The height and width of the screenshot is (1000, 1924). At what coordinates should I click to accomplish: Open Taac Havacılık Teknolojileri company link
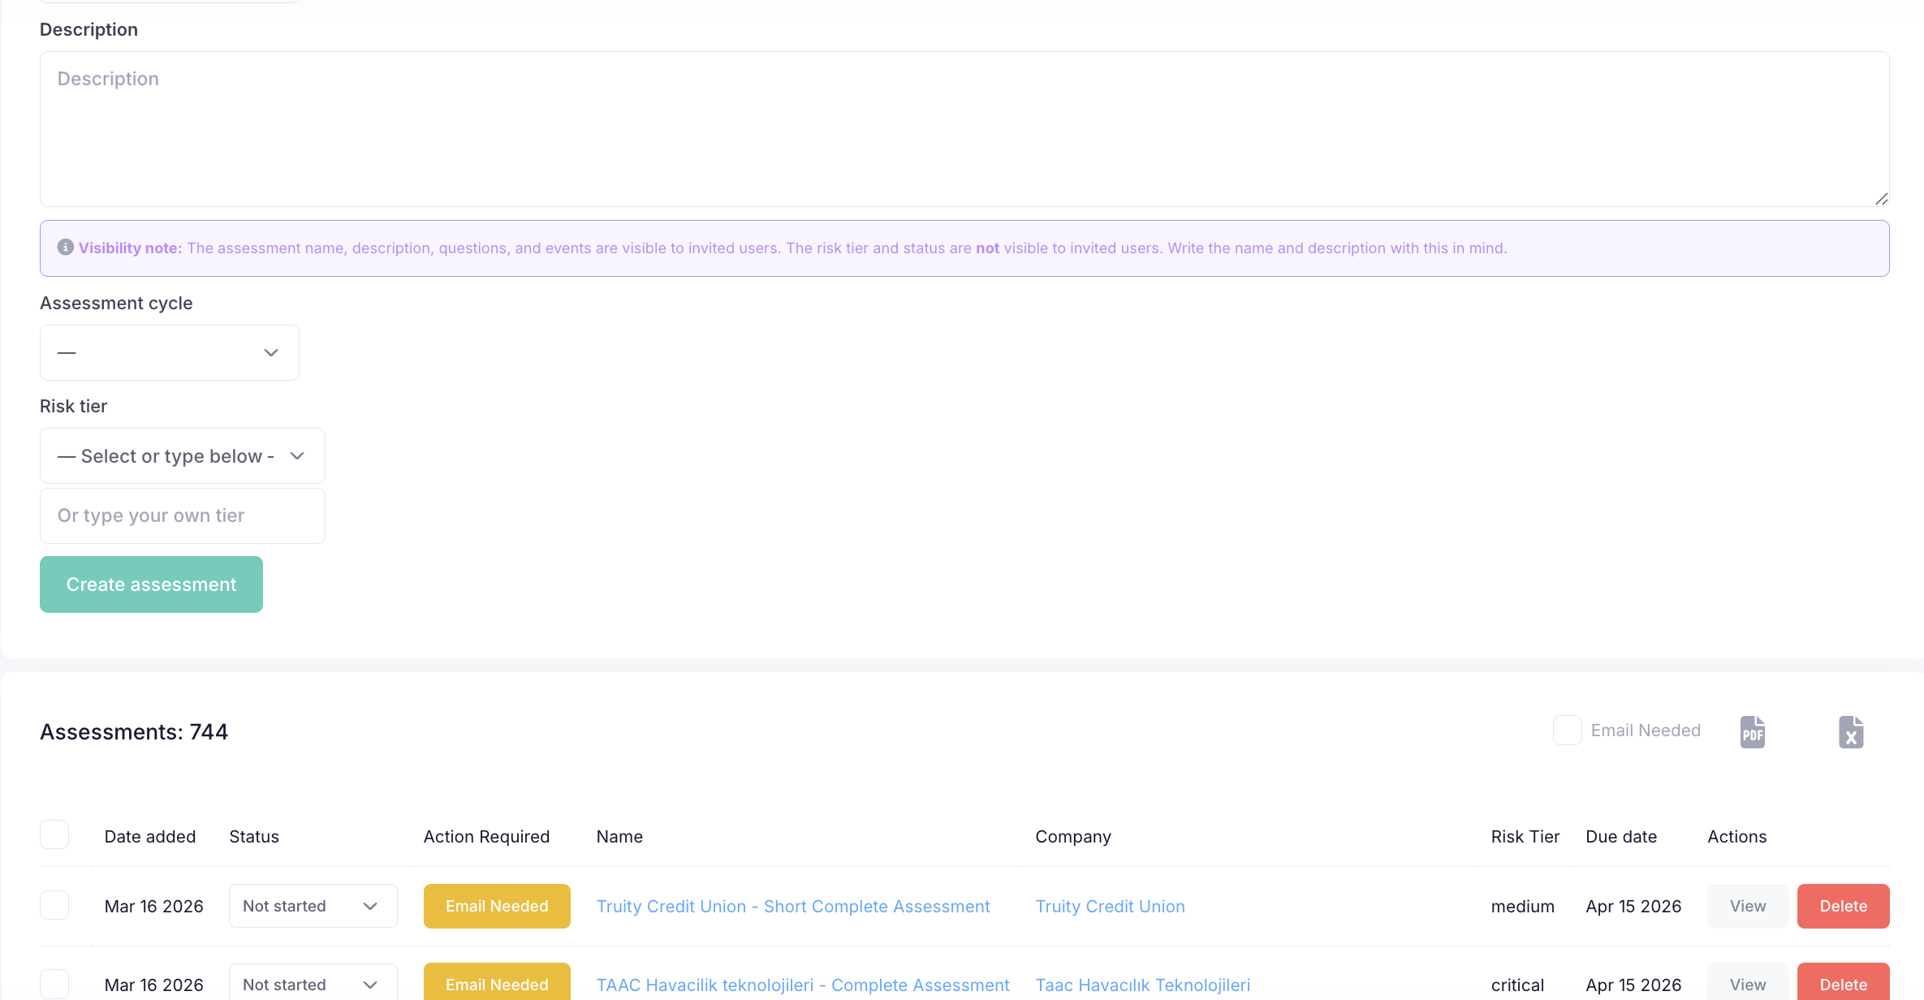coord(1142,985)
